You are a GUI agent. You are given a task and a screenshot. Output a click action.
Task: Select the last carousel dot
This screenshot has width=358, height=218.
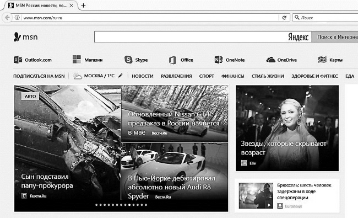click(146, 205)
